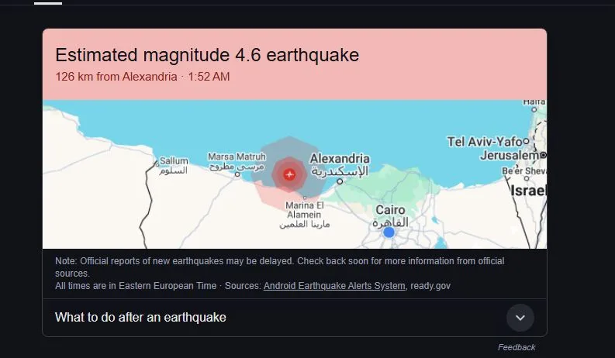
Task: Click the blue location dot near Cairo
Action: [389, 232]
